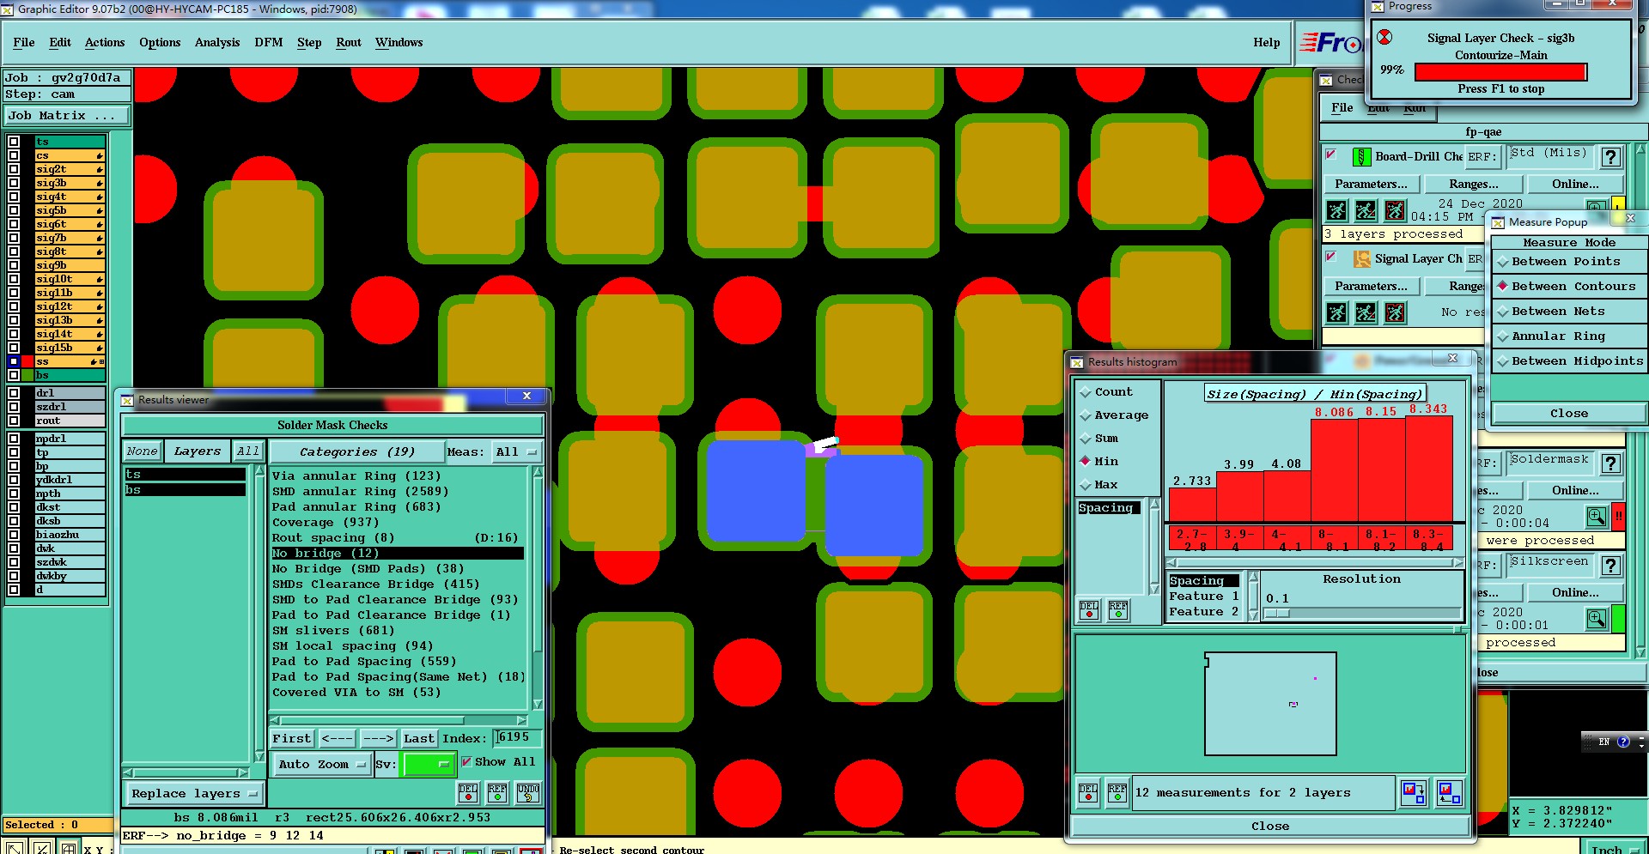Run Board-Drill Checks on whole board icon
1649x854 pixels.
[x=1336, y=210]
